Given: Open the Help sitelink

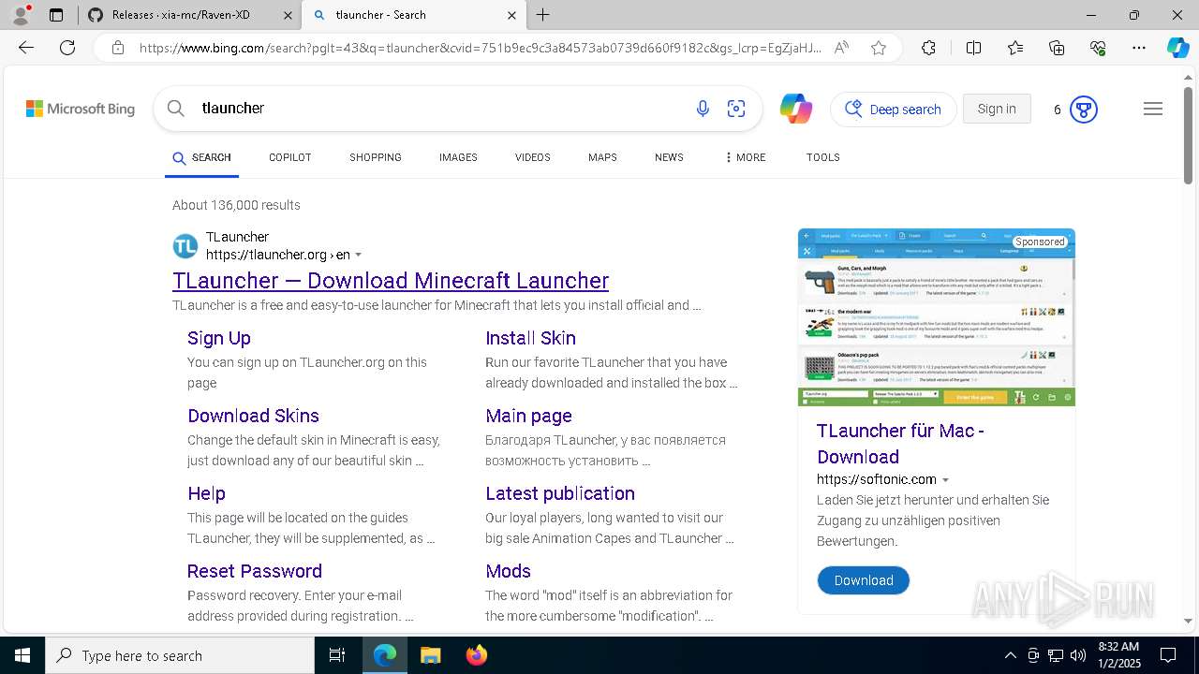Looking at the screenshot, I should (206, 493).
